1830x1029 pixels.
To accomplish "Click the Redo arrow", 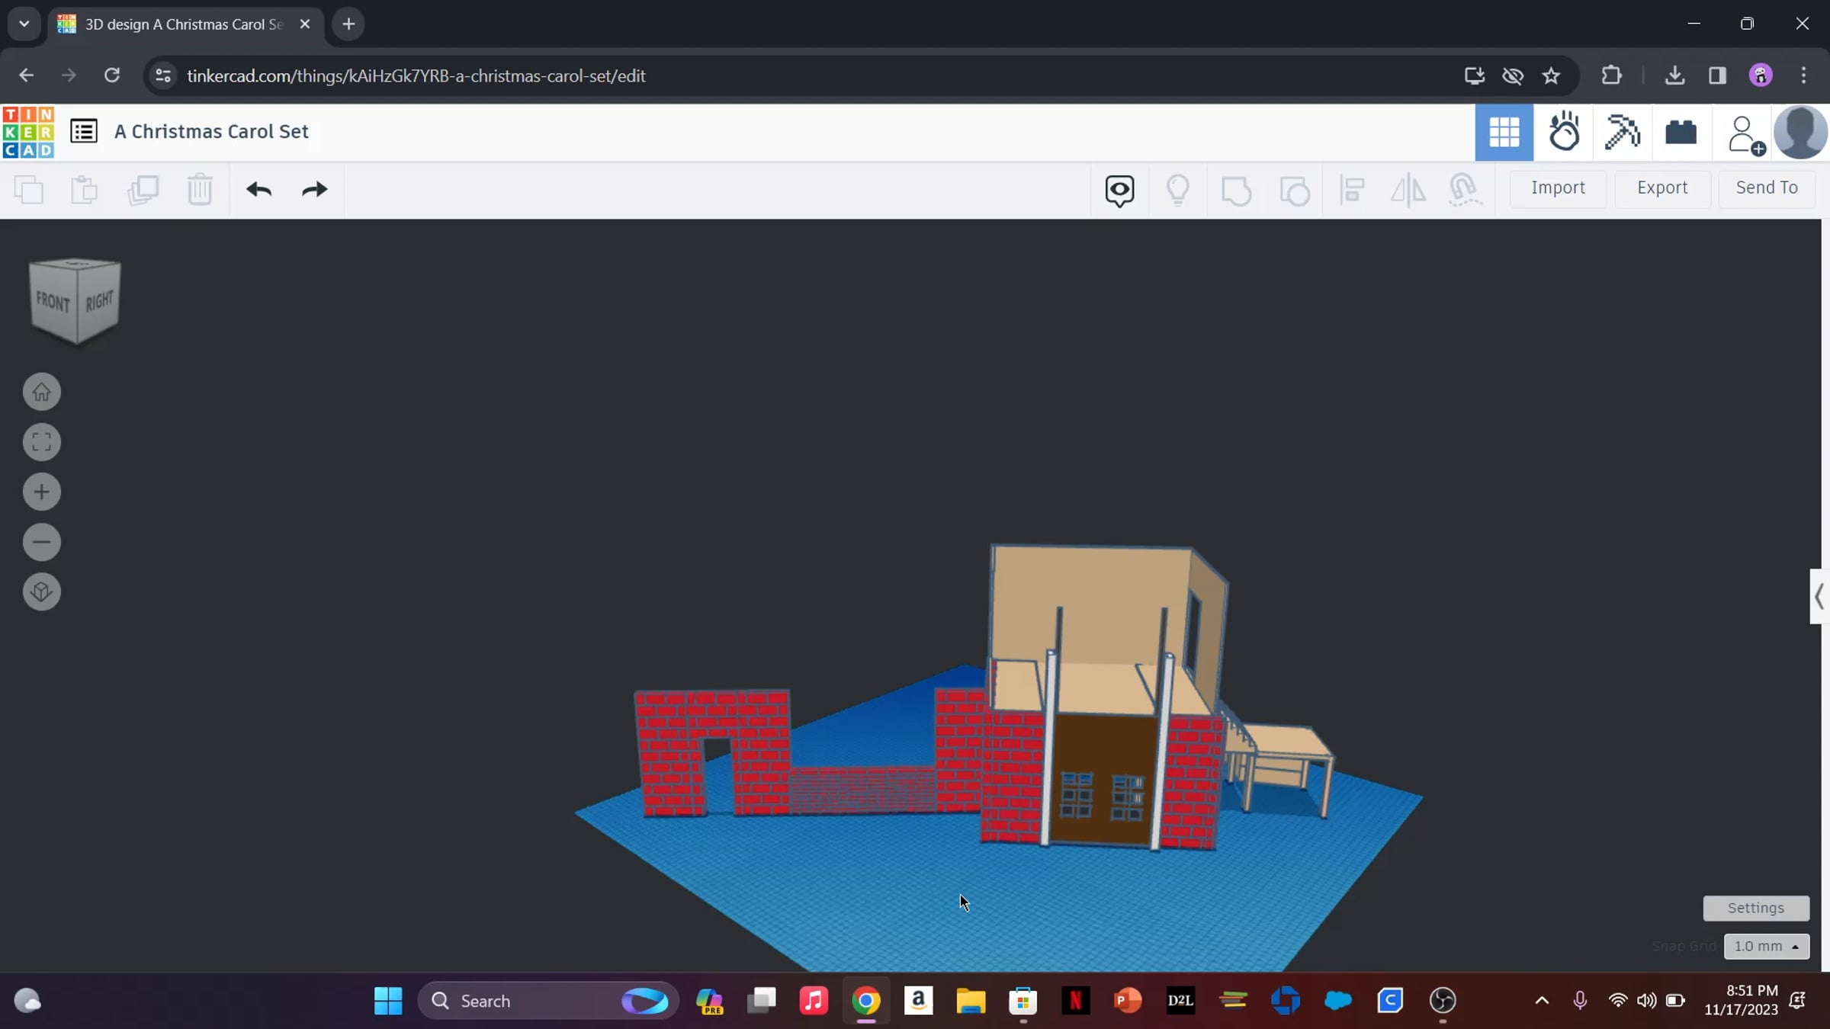I will click(314, 189).
